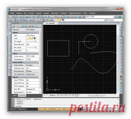Image resolution: width=131 pixels, height=119 pixels.
Task: Toggle the СЕТКА grid display button
Action: [x=45, y=109]
